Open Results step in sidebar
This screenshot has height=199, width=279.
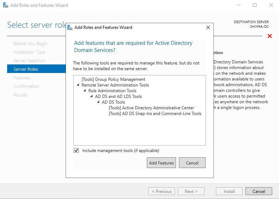[x=20, y=95]
